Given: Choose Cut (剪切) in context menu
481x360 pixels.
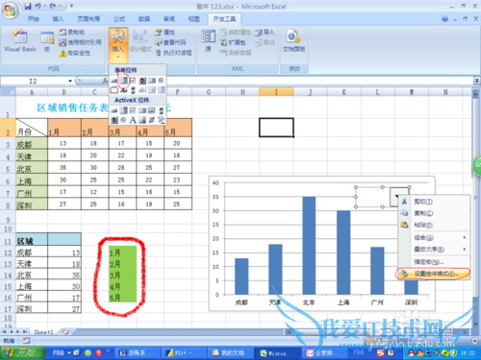Looking at the screenshot, I should tap(434, 202).
